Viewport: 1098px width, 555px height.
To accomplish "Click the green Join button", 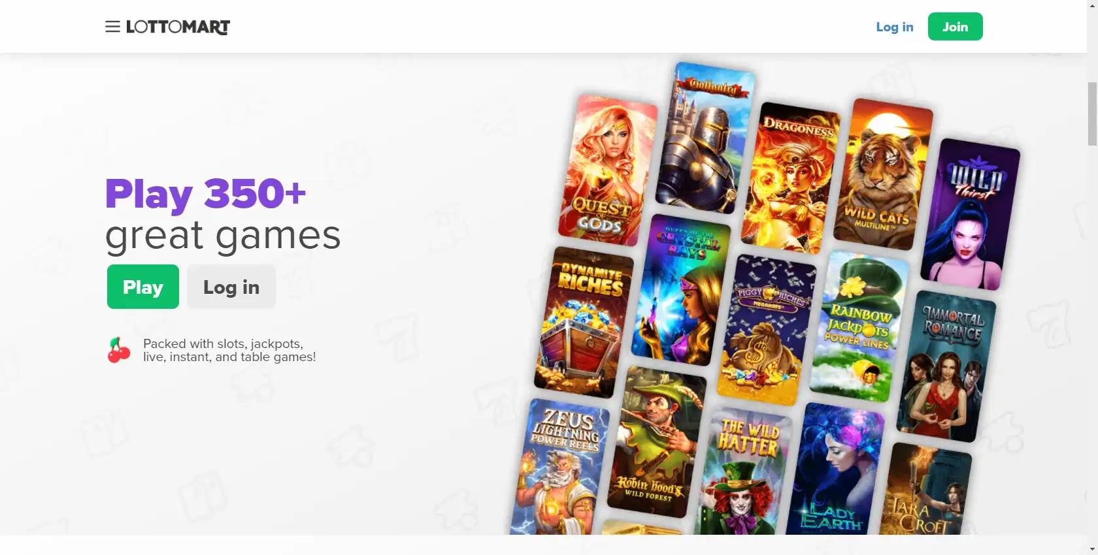I will 955,27.
